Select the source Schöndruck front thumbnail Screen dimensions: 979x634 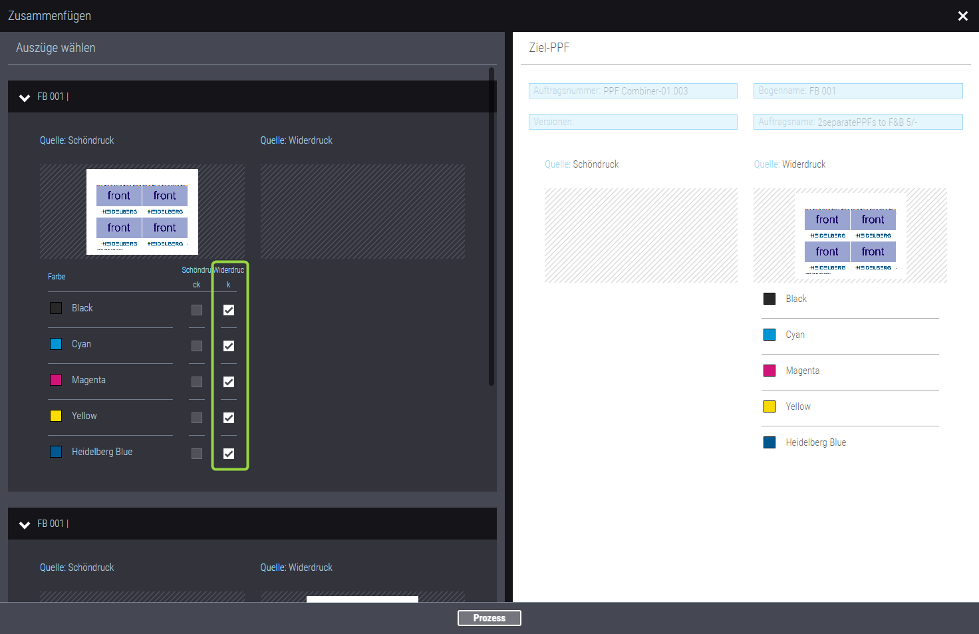[x=142, y=212]
